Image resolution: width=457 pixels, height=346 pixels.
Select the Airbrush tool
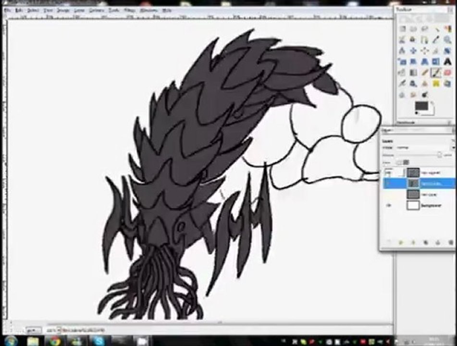403,84
